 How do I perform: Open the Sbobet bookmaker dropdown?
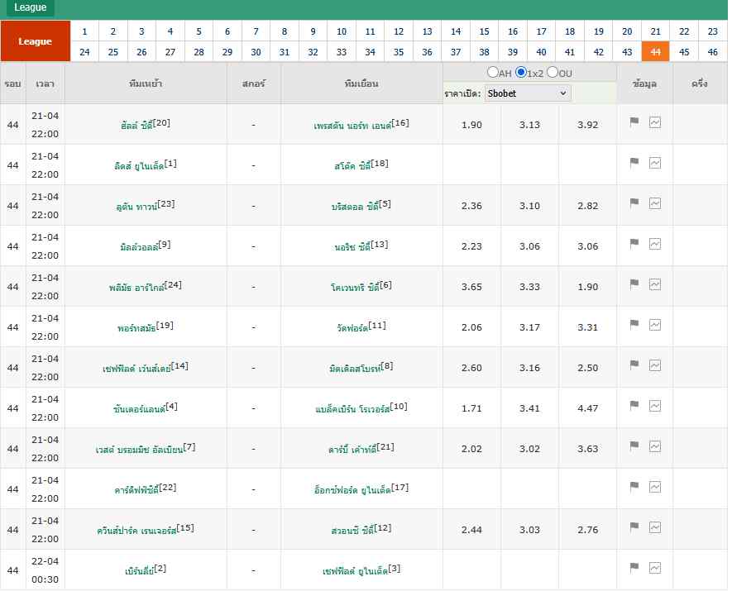pos(528,93)
